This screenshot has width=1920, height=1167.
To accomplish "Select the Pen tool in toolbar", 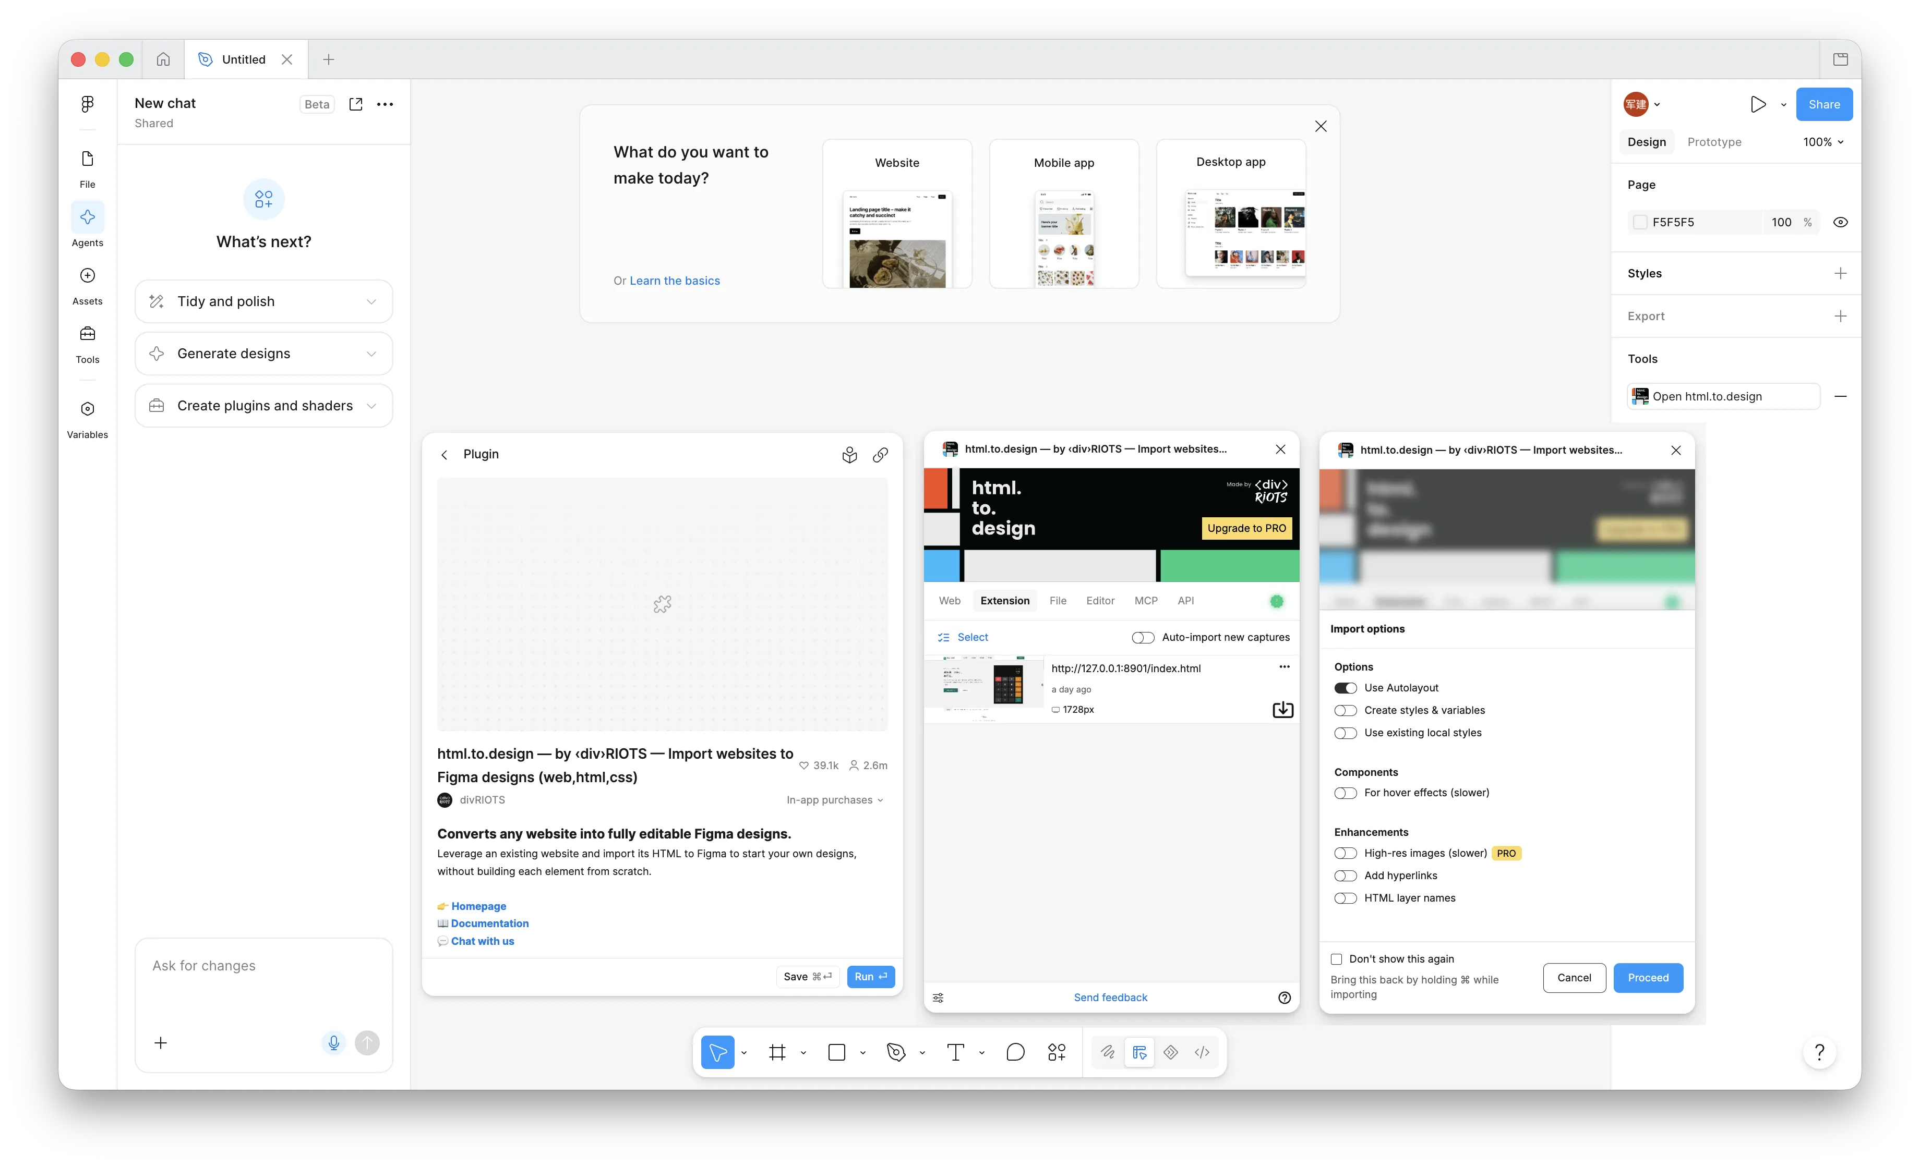I will pyautogui.click(x=896, y=1052).
